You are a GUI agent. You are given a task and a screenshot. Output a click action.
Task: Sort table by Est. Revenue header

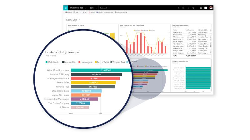(190, 30)
